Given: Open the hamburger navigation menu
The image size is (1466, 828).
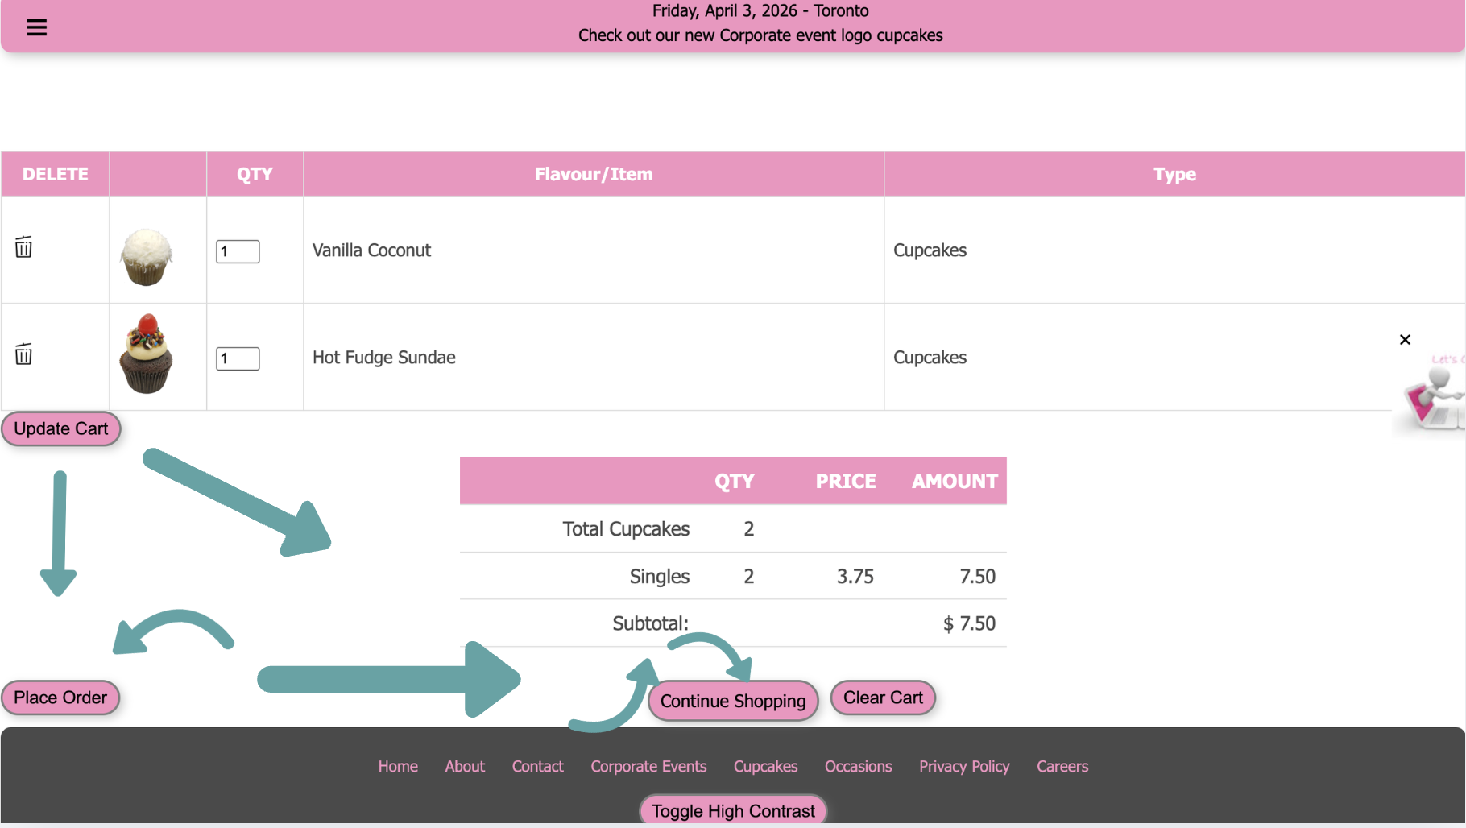Looking at the screenshot, I should pos(37,27).
